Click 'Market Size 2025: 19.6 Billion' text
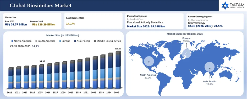The height and width of the screenshot is (99, 247). (146, 27)
